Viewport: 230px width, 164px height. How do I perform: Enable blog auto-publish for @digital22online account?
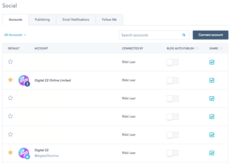pyautogui.click(x=172, y=153)
